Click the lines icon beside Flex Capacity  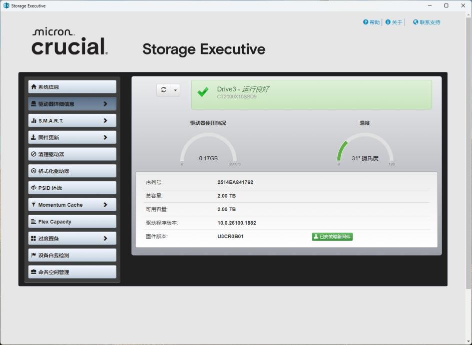click(34, 221)
